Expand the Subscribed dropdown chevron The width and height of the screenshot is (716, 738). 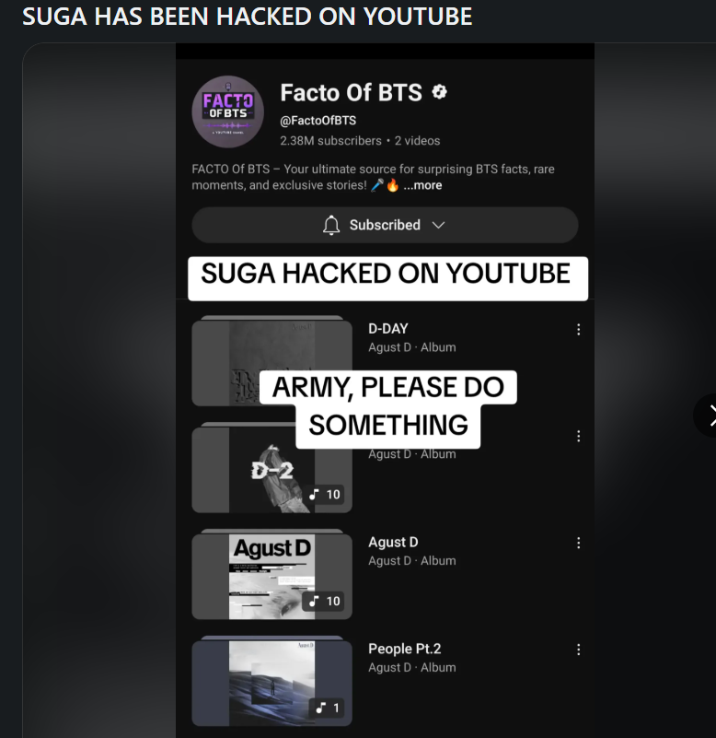click(438, 225)
